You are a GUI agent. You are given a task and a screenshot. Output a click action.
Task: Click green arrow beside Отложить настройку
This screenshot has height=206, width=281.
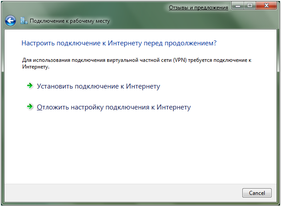pos(30,106)
